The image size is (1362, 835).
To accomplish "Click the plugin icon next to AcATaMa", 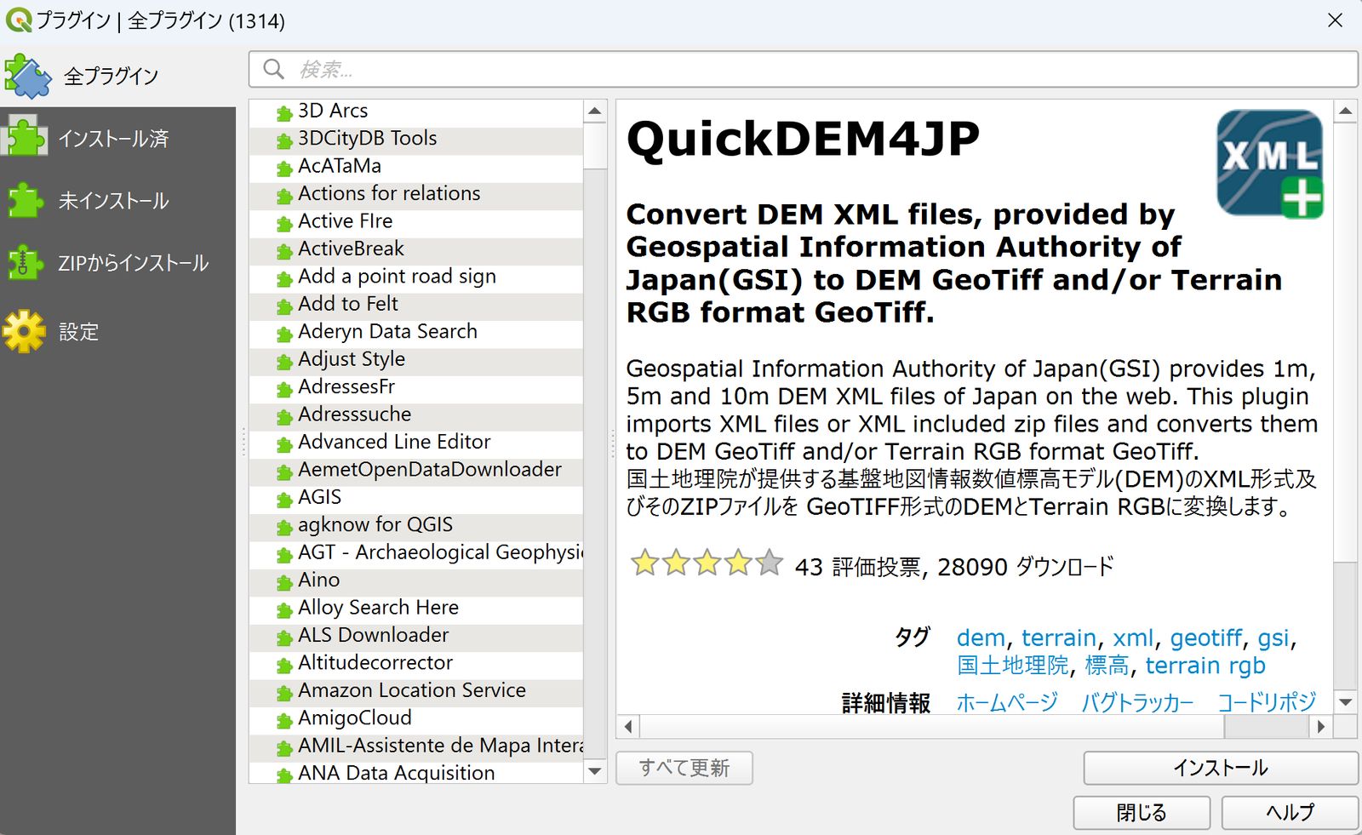I will click(x=284, y=168).
